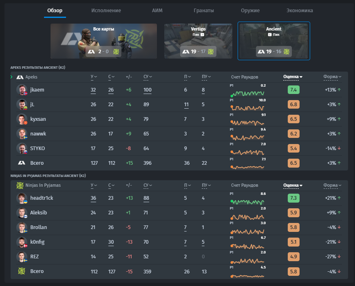
Task: Sort Apeks table by С column
Action: tap(111, 77)
